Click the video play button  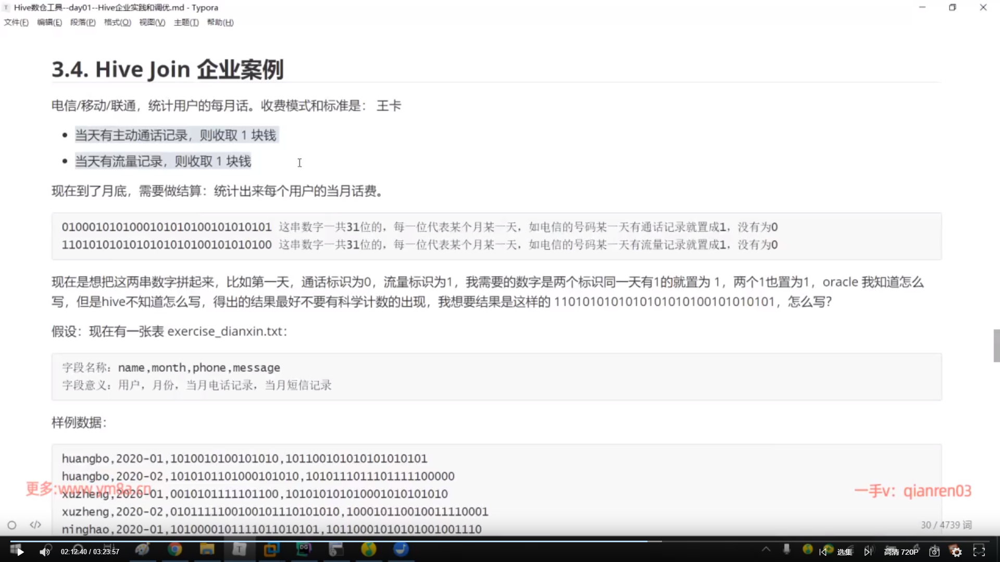pyautogui.click(x=20, y=552)
